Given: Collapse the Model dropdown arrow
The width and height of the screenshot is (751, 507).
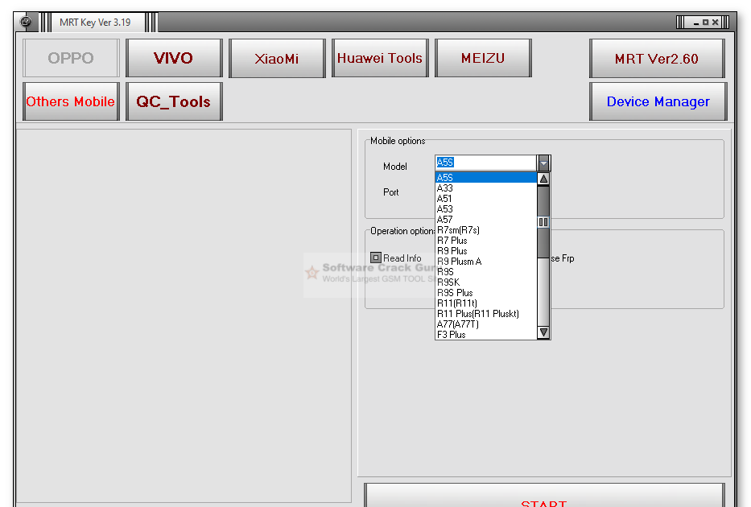Looking at the screenshot, I should click(543, 163).
